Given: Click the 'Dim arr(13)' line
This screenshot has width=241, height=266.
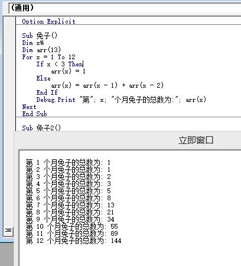Looking at the screenshot, I should coord(41,50).
